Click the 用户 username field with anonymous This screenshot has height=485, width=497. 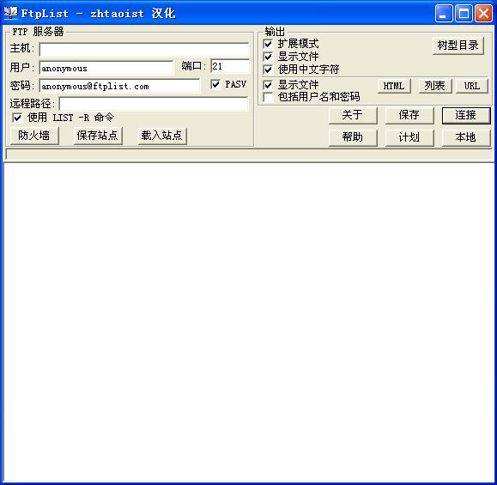[x=106, y=68]
